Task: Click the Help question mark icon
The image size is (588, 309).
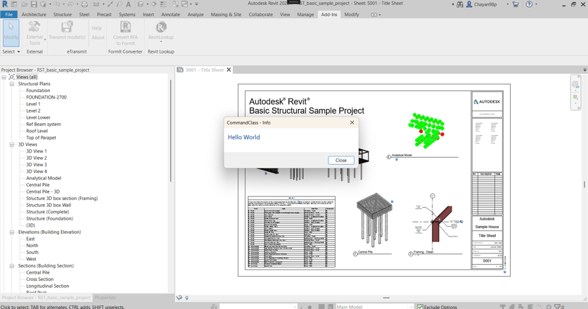Action: (x=529, y=4)
